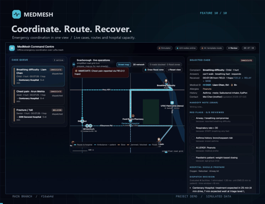
Task: Click the 3D badge beside Scarborough title
Action: click(x=74, y=64)
